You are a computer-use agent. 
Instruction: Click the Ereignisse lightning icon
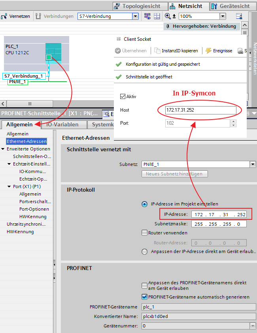pyautogui.click(x=208, y=51)
